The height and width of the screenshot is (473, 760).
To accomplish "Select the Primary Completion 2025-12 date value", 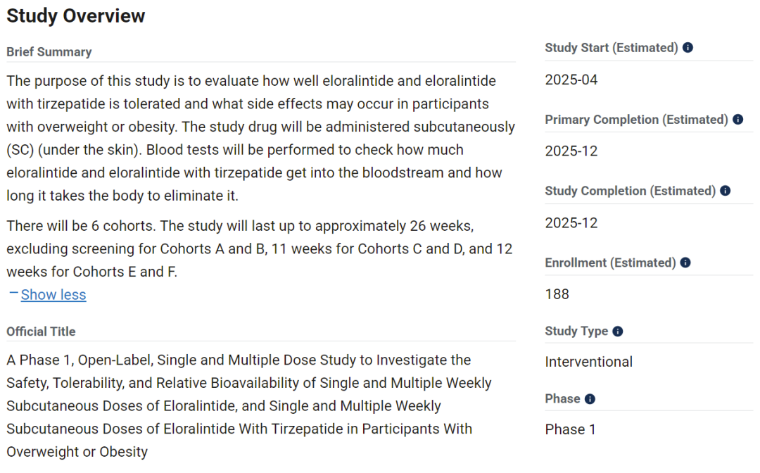I will coord(571,151).
